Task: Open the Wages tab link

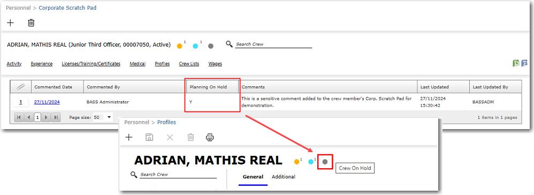Action: coord(215,64)
